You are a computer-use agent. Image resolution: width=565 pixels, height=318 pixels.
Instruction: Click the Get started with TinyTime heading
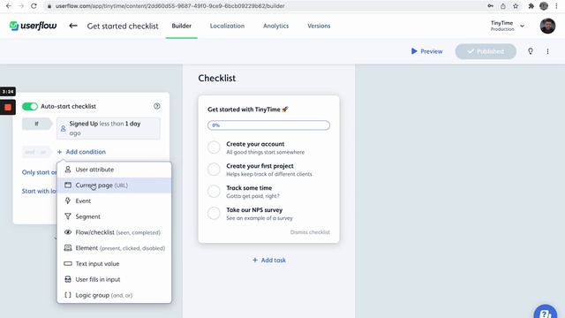pos(248,110)
